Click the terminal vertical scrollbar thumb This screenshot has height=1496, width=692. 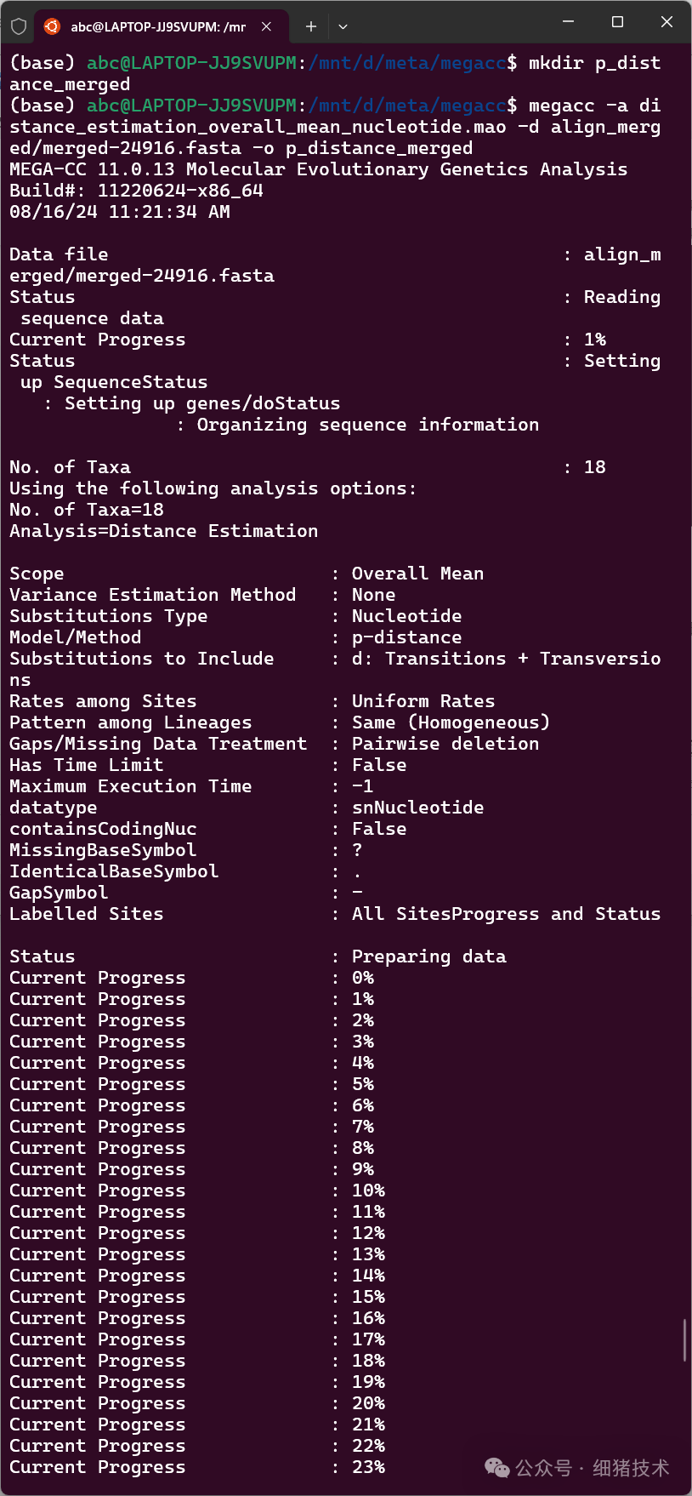point(684,1340)
